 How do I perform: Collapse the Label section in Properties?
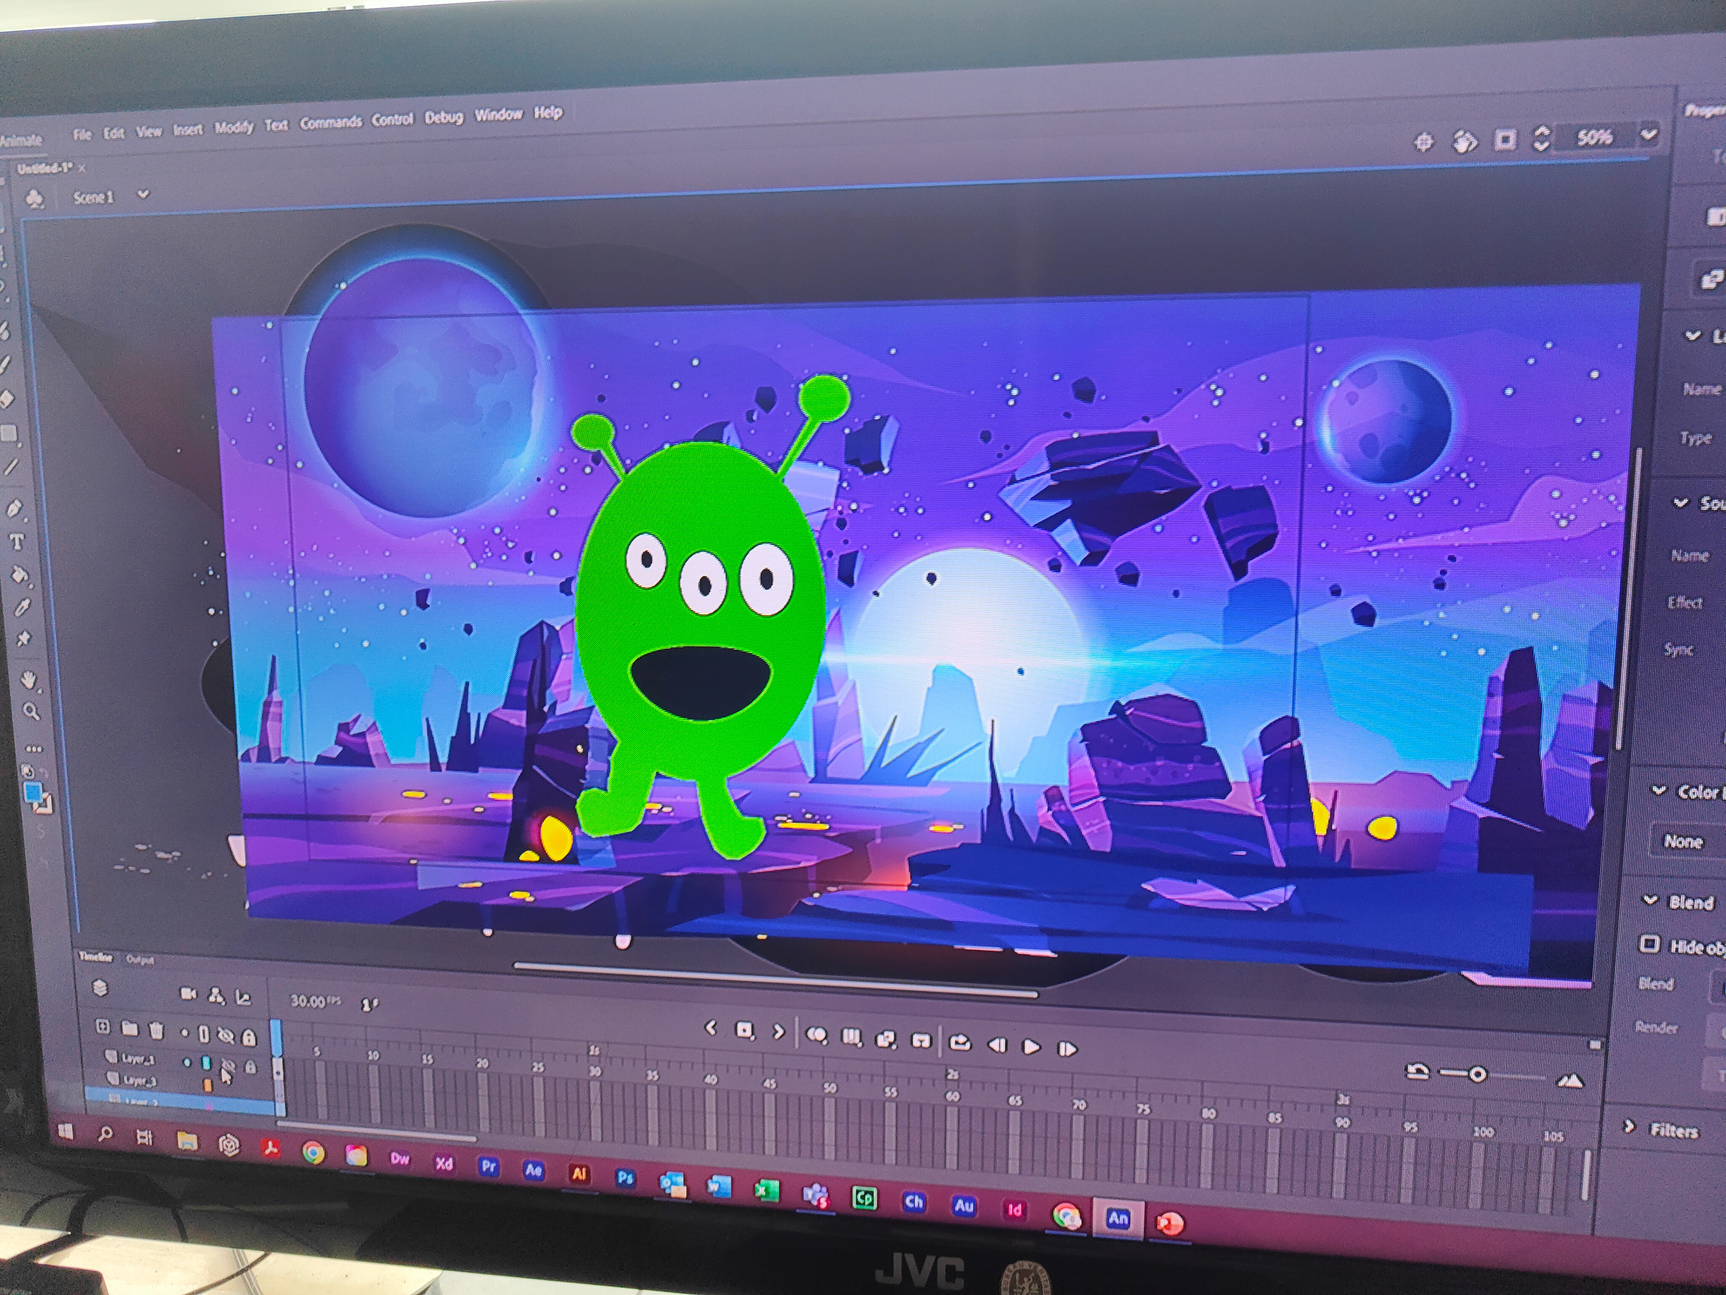click(1692, 335)
